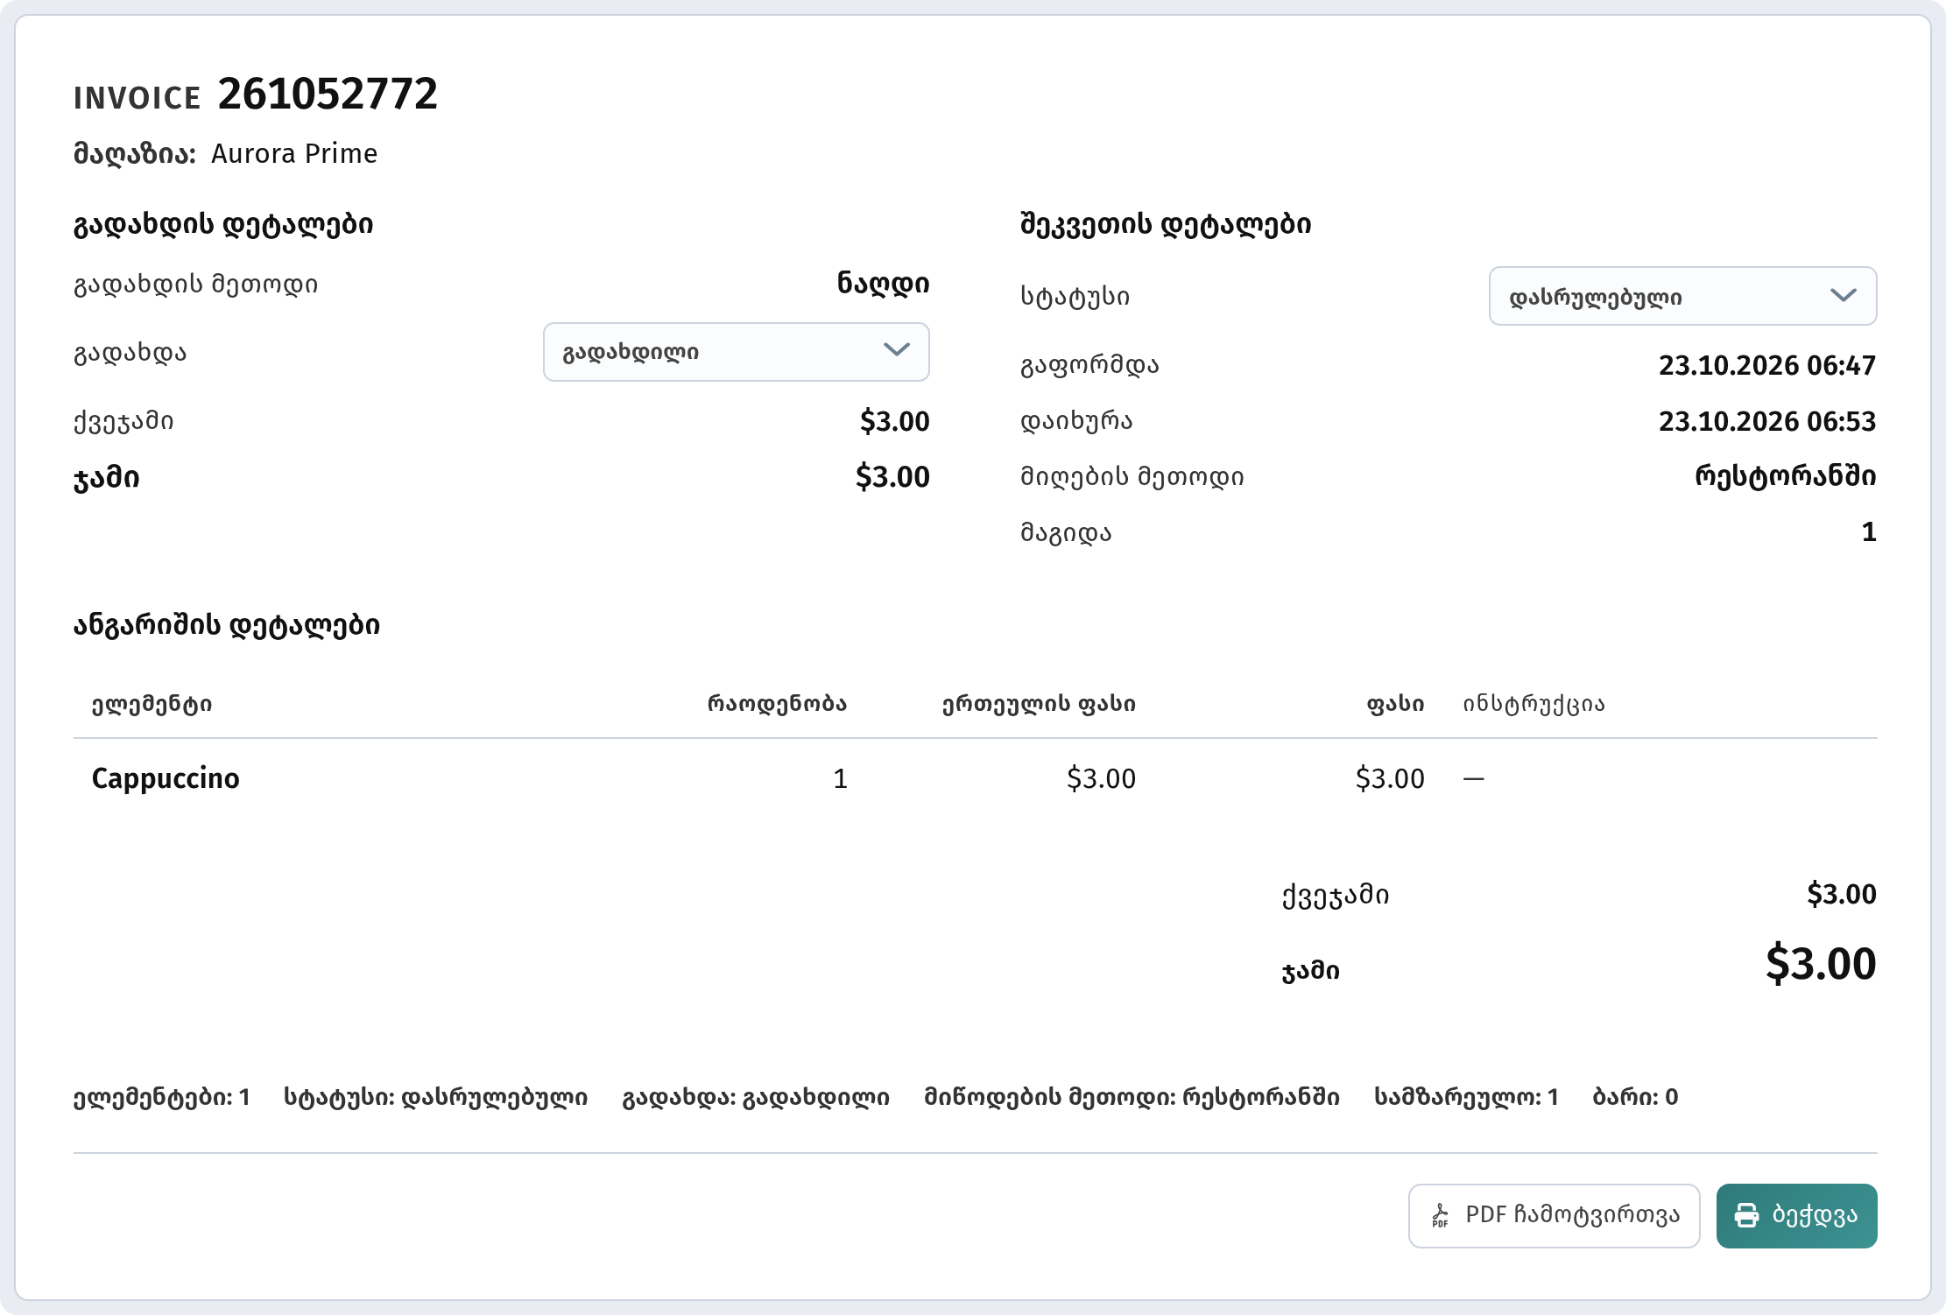Click the ფასი column header
1946x1315 pixels.
[x=1395, y=704]
